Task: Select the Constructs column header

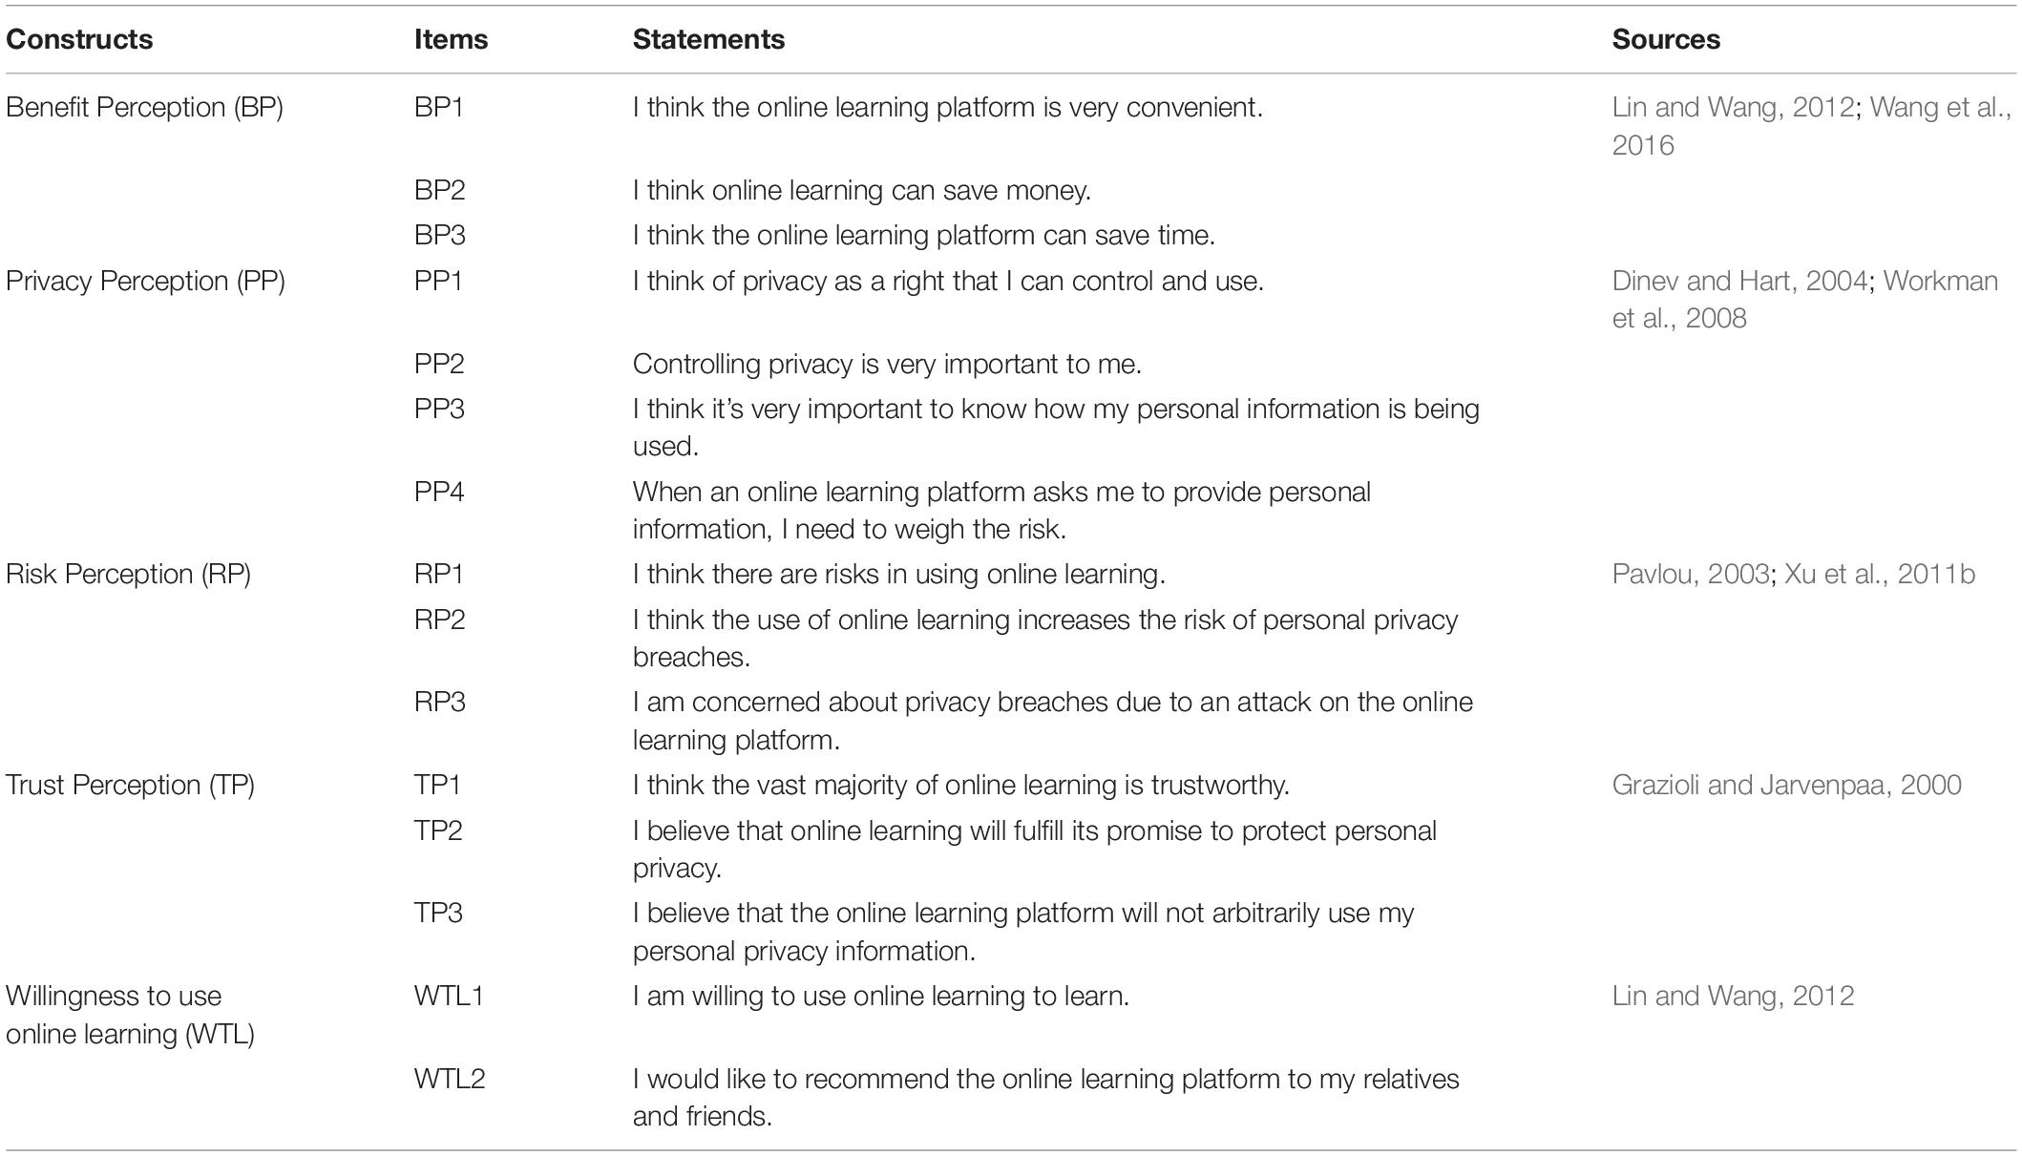Action: [79, 39]
